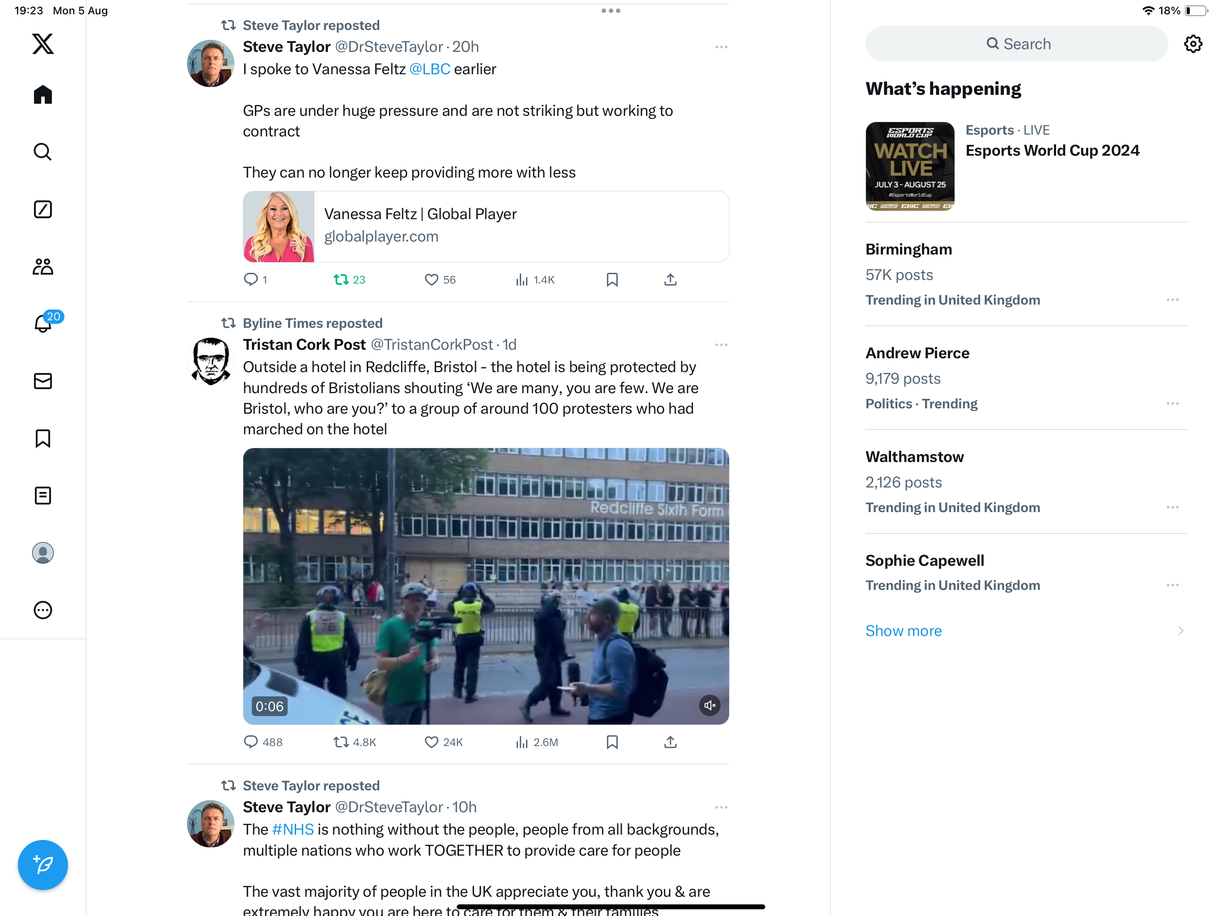
Task: Open more options for Birmingham trend
Action: pos(1172,300)
